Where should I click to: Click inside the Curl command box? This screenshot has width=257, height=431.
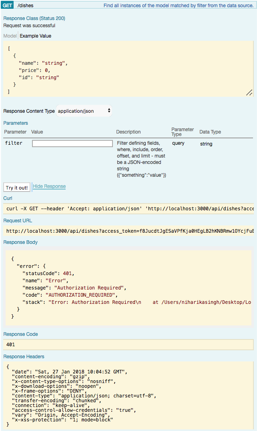tap(128, 209)
